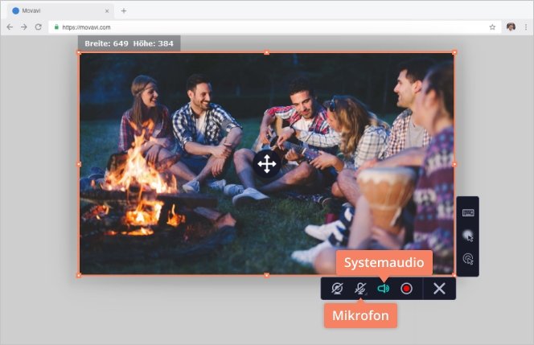
Task: Click top-middle handle of capture frame
Action: coord(267,52)
